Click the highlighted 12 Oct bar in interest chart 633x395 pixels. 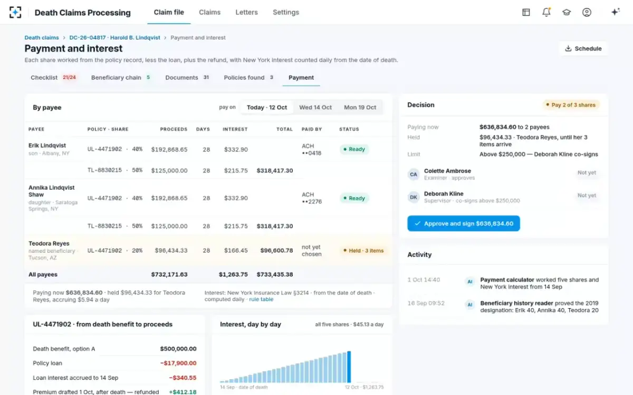point(349,367)
